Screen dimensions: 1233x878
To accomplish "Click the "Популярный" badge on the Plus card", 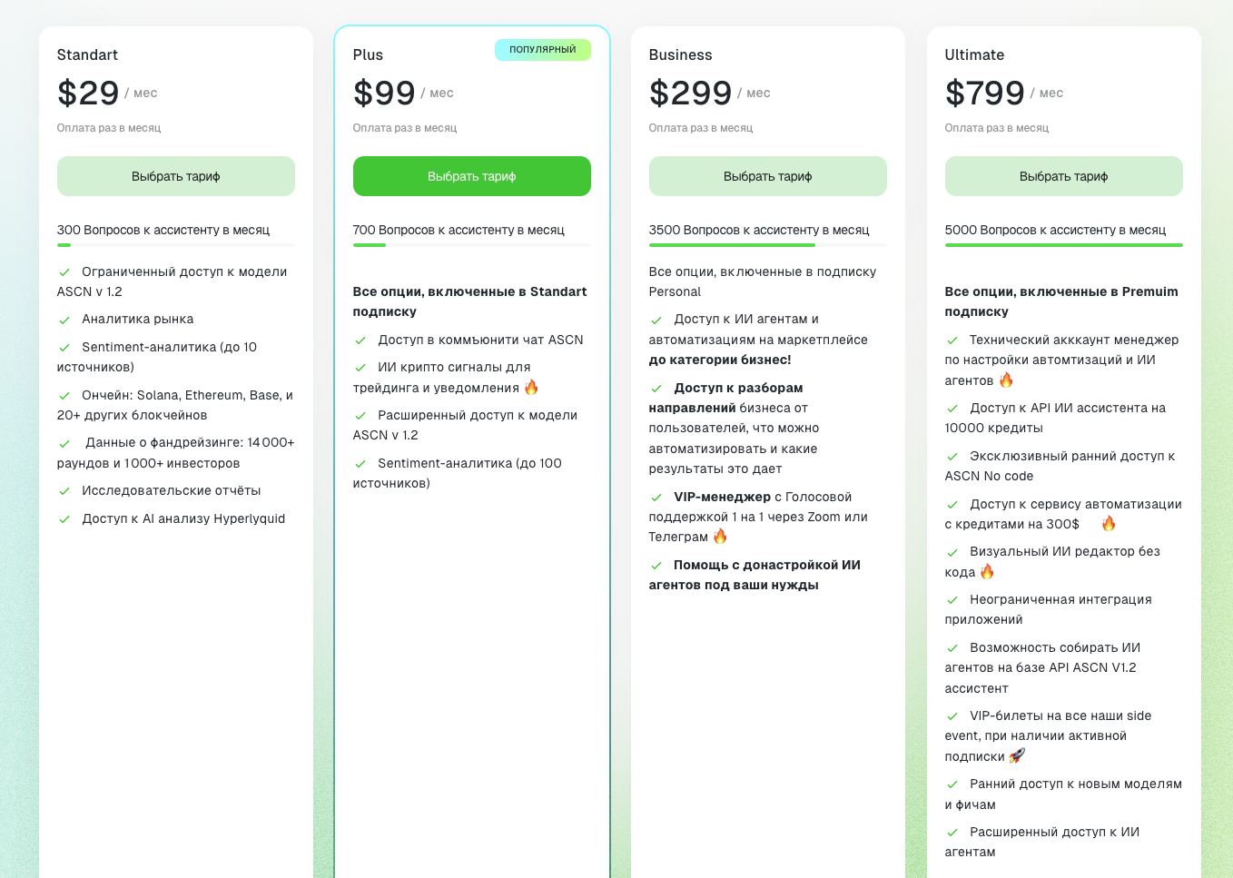I will pos(543,50).
